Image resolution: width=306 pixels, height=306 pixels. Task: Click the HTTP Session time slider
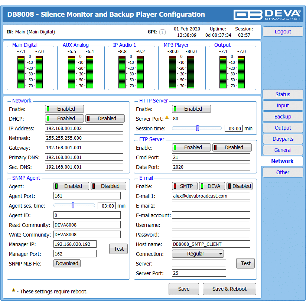(197, 128)
